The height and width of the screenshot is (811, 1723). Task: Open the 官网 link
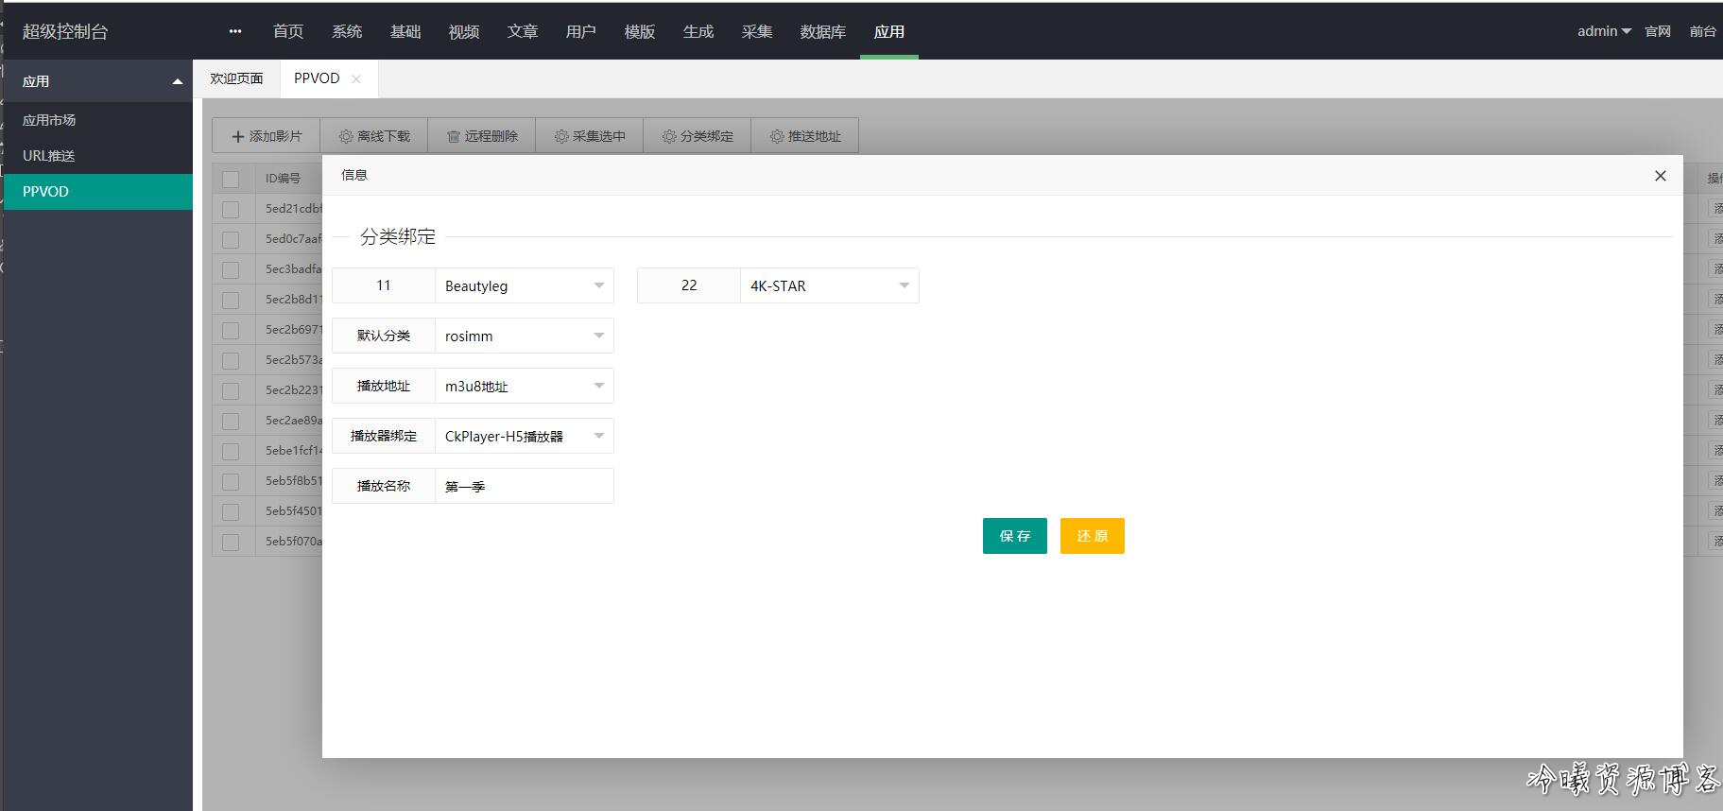click(x=1658, y=31)
